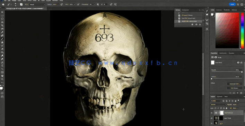Create new snapshot in History panel
The width and height of the screenshot is (245, 126).
(196, 25)
